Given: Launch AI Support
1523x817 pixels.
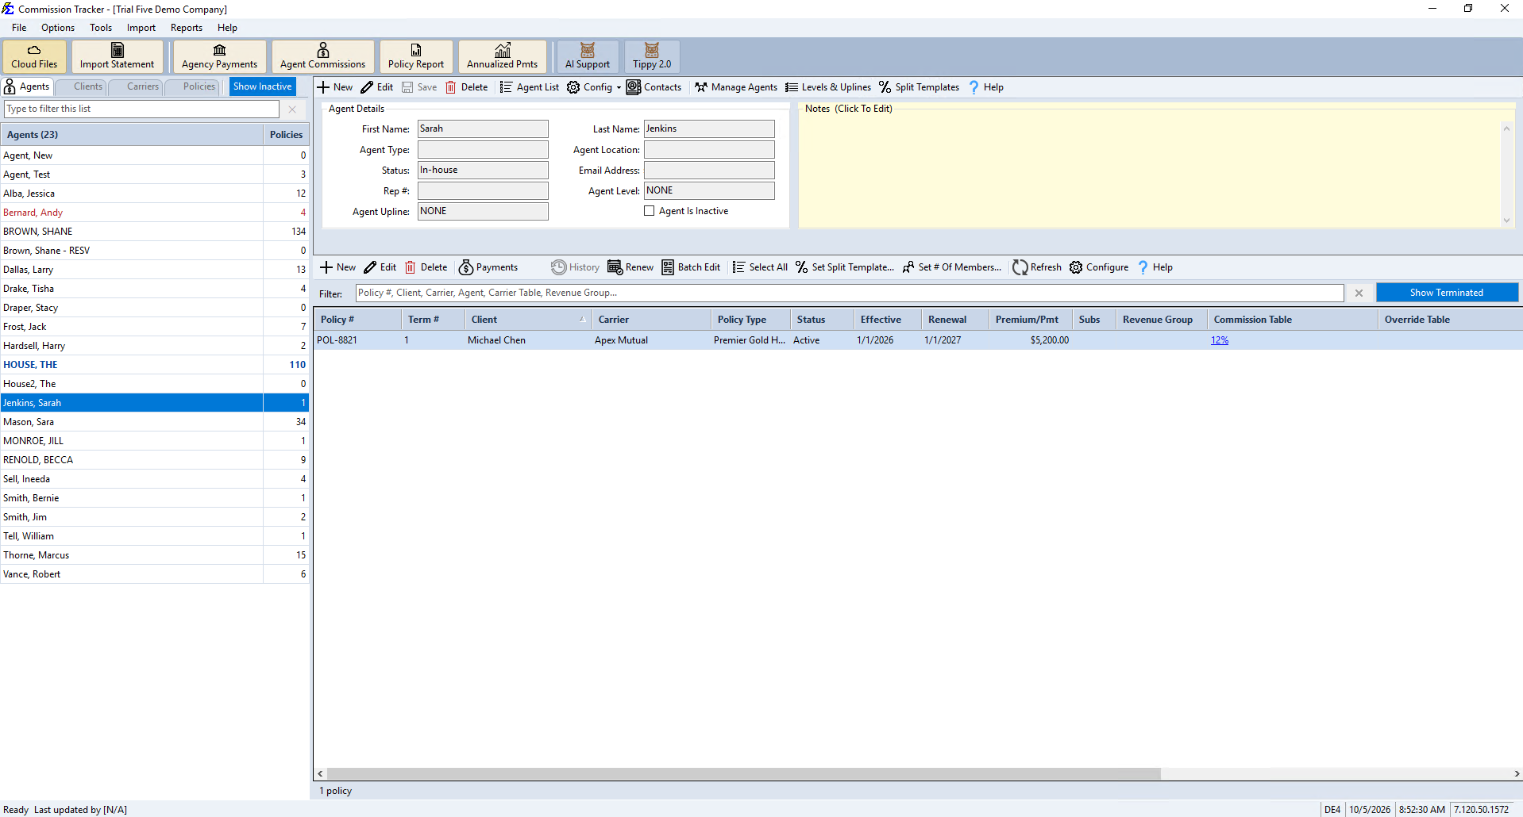Looking at the screenshot, I should [x=588, y=56].
